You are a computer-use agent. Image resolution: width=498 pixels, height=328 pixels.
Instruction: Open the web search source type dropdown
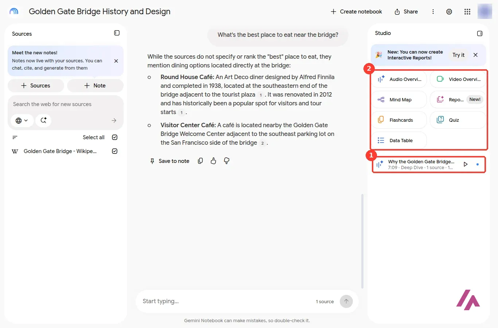click(22, 120)
